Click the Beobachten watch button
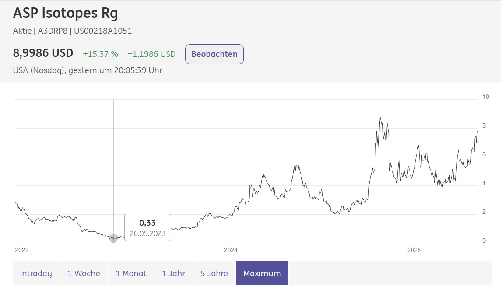This screenshot has height=292, width=501. [x=214, y=54]
